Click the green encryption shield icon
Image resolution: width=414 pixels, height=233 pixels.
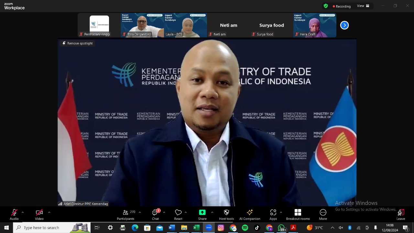326,6
